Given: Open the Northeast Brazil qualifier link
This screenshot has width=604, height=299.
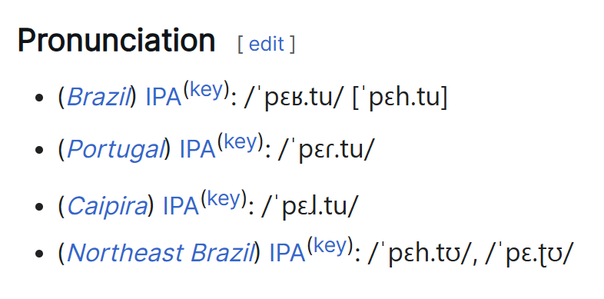Looking at the screenshot, I should [161, 253].
